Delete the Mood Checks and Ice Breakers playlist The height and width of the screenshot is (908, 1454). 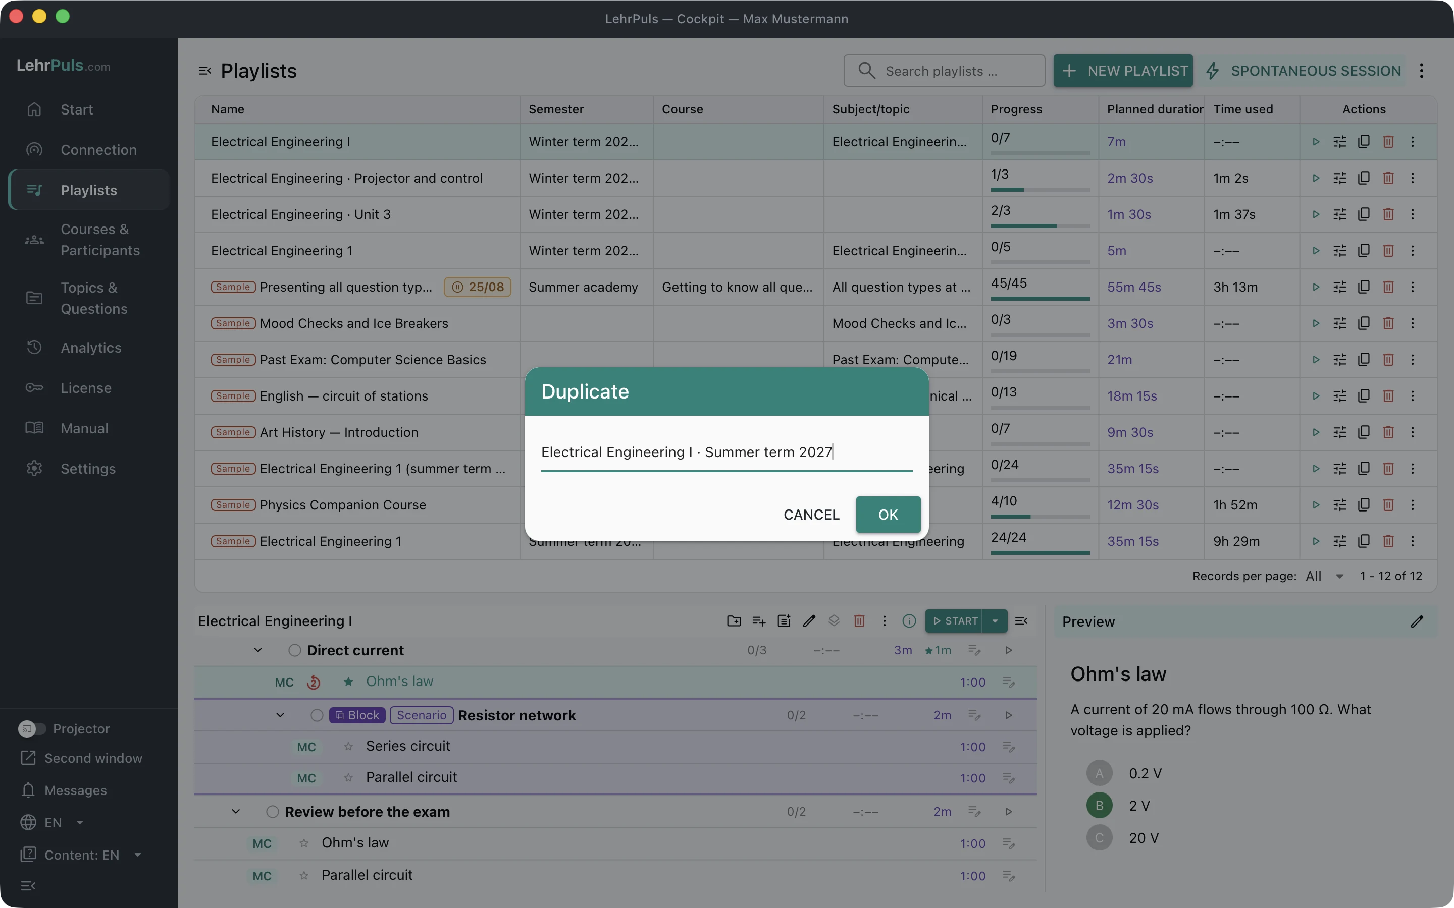(x=1388, y=324)
